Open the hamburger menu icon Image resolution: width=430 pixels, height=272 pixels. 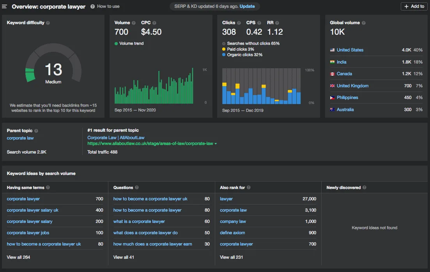pos(4,6)
